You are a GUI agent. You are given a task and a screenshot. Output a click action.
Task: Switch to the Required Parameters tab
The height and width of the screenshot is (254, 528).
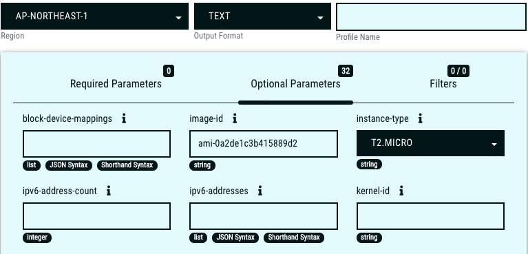[x=116, y=83]
